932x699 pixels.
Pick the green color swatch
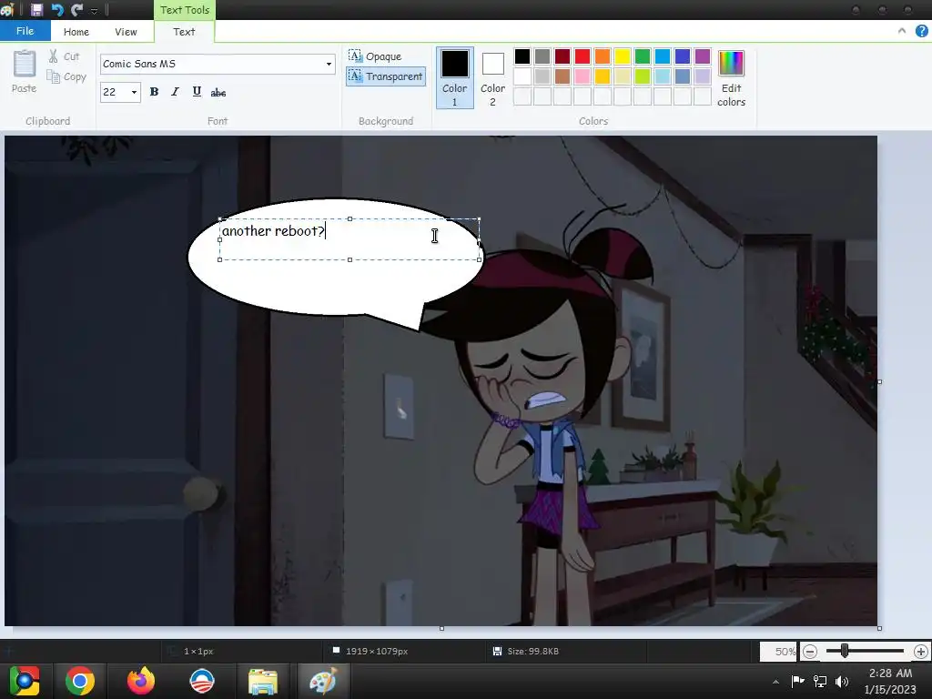tap(642, 56)
